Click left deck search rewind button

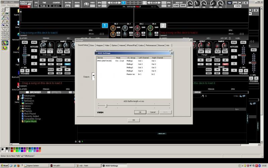click(x=59, y=70)
